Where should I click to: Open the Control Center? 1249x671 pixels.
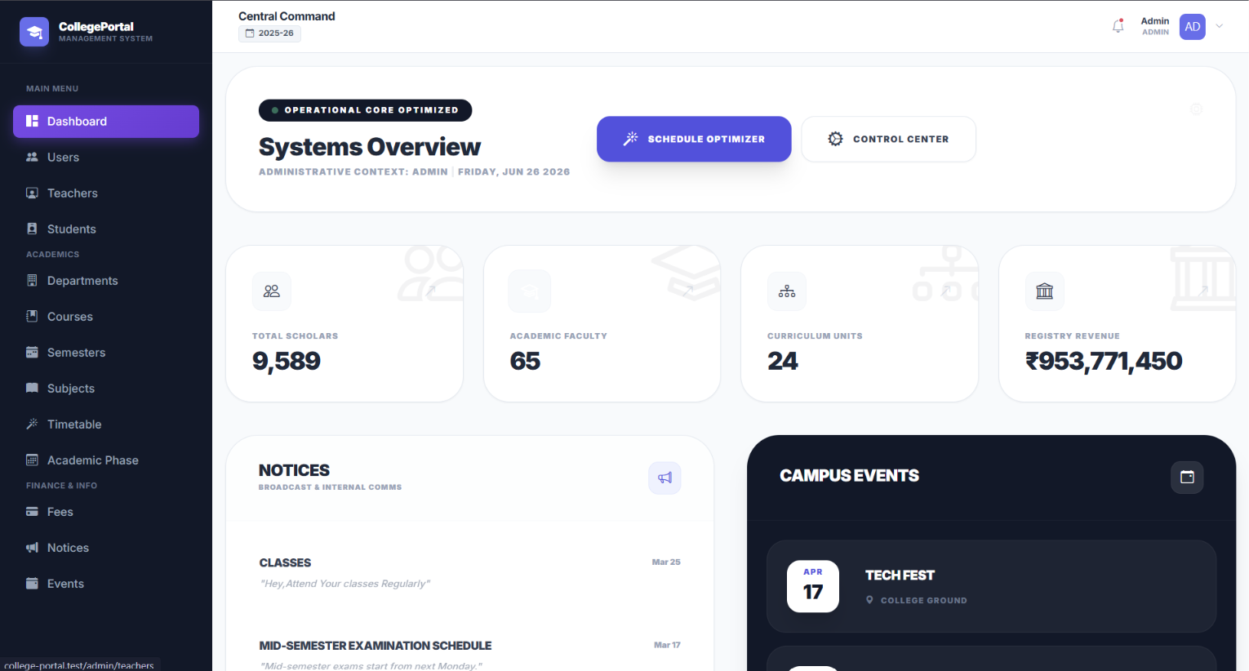coord(888,139)
